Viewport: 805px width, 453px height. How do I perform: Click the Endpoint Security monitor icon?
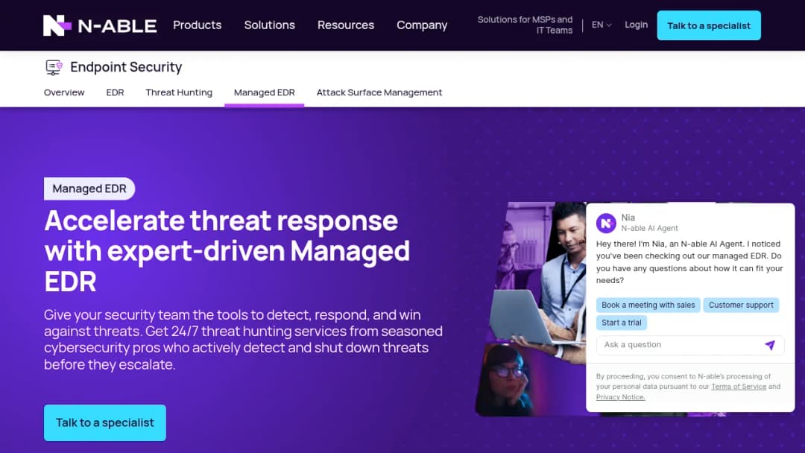point(54,67)
